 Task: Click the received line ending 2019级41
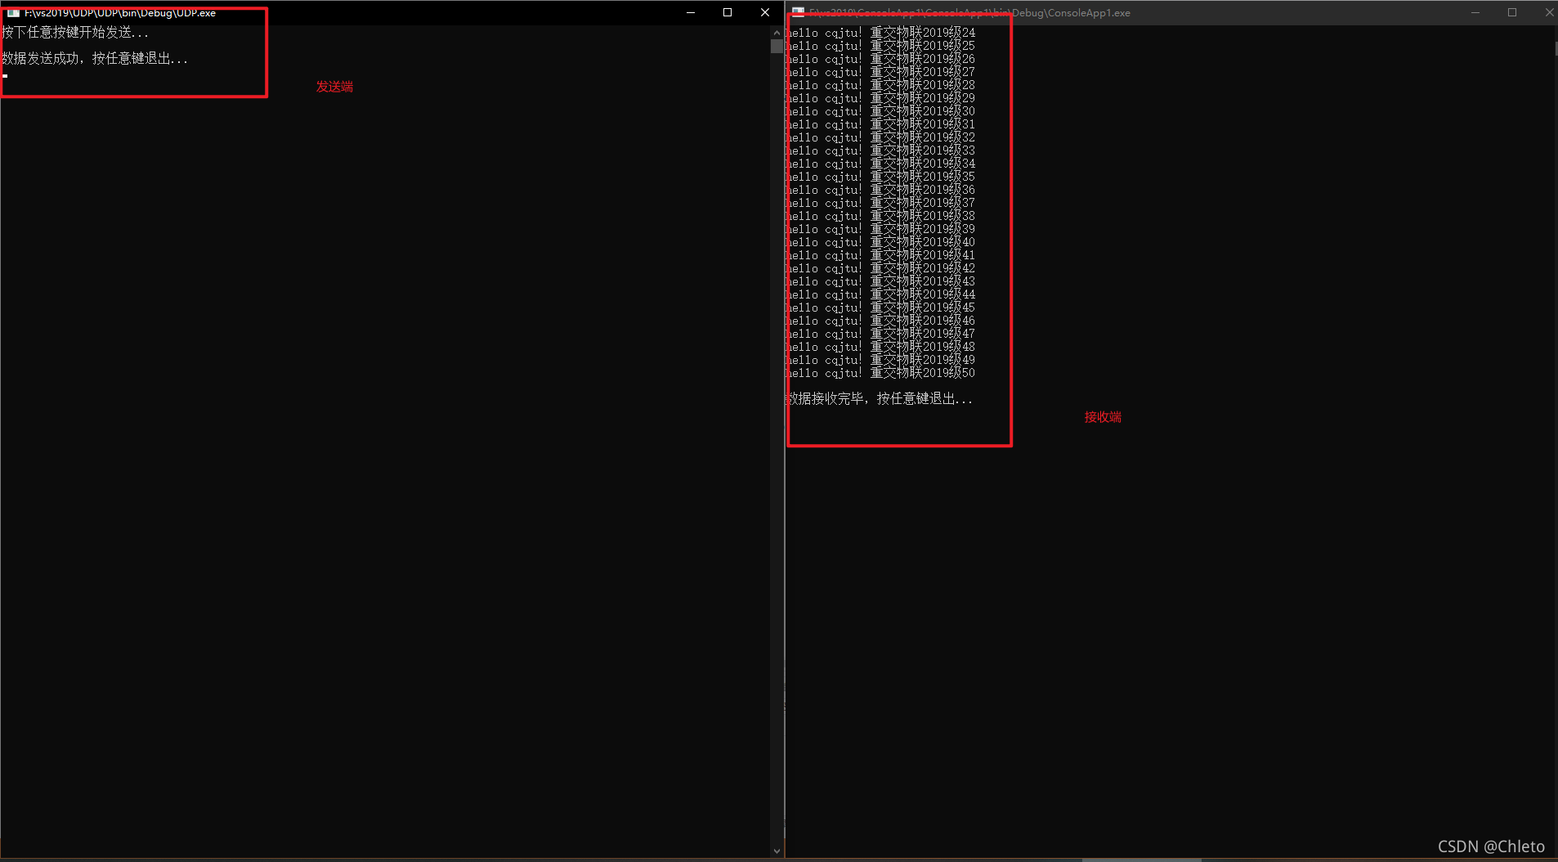[x=880, y=255]
